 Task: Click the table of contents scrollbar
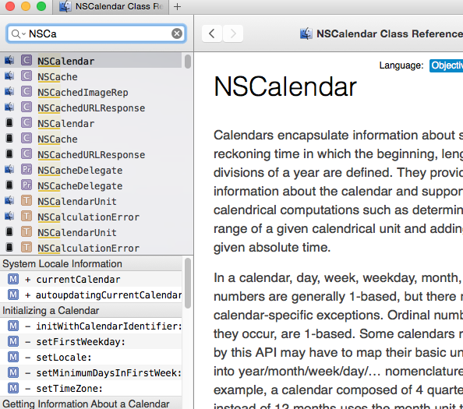[188, 284]
